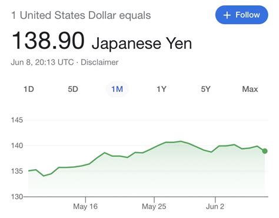279x218 pixels.
Task: Click the 140 y-axis label
Action: click(17, 146)
